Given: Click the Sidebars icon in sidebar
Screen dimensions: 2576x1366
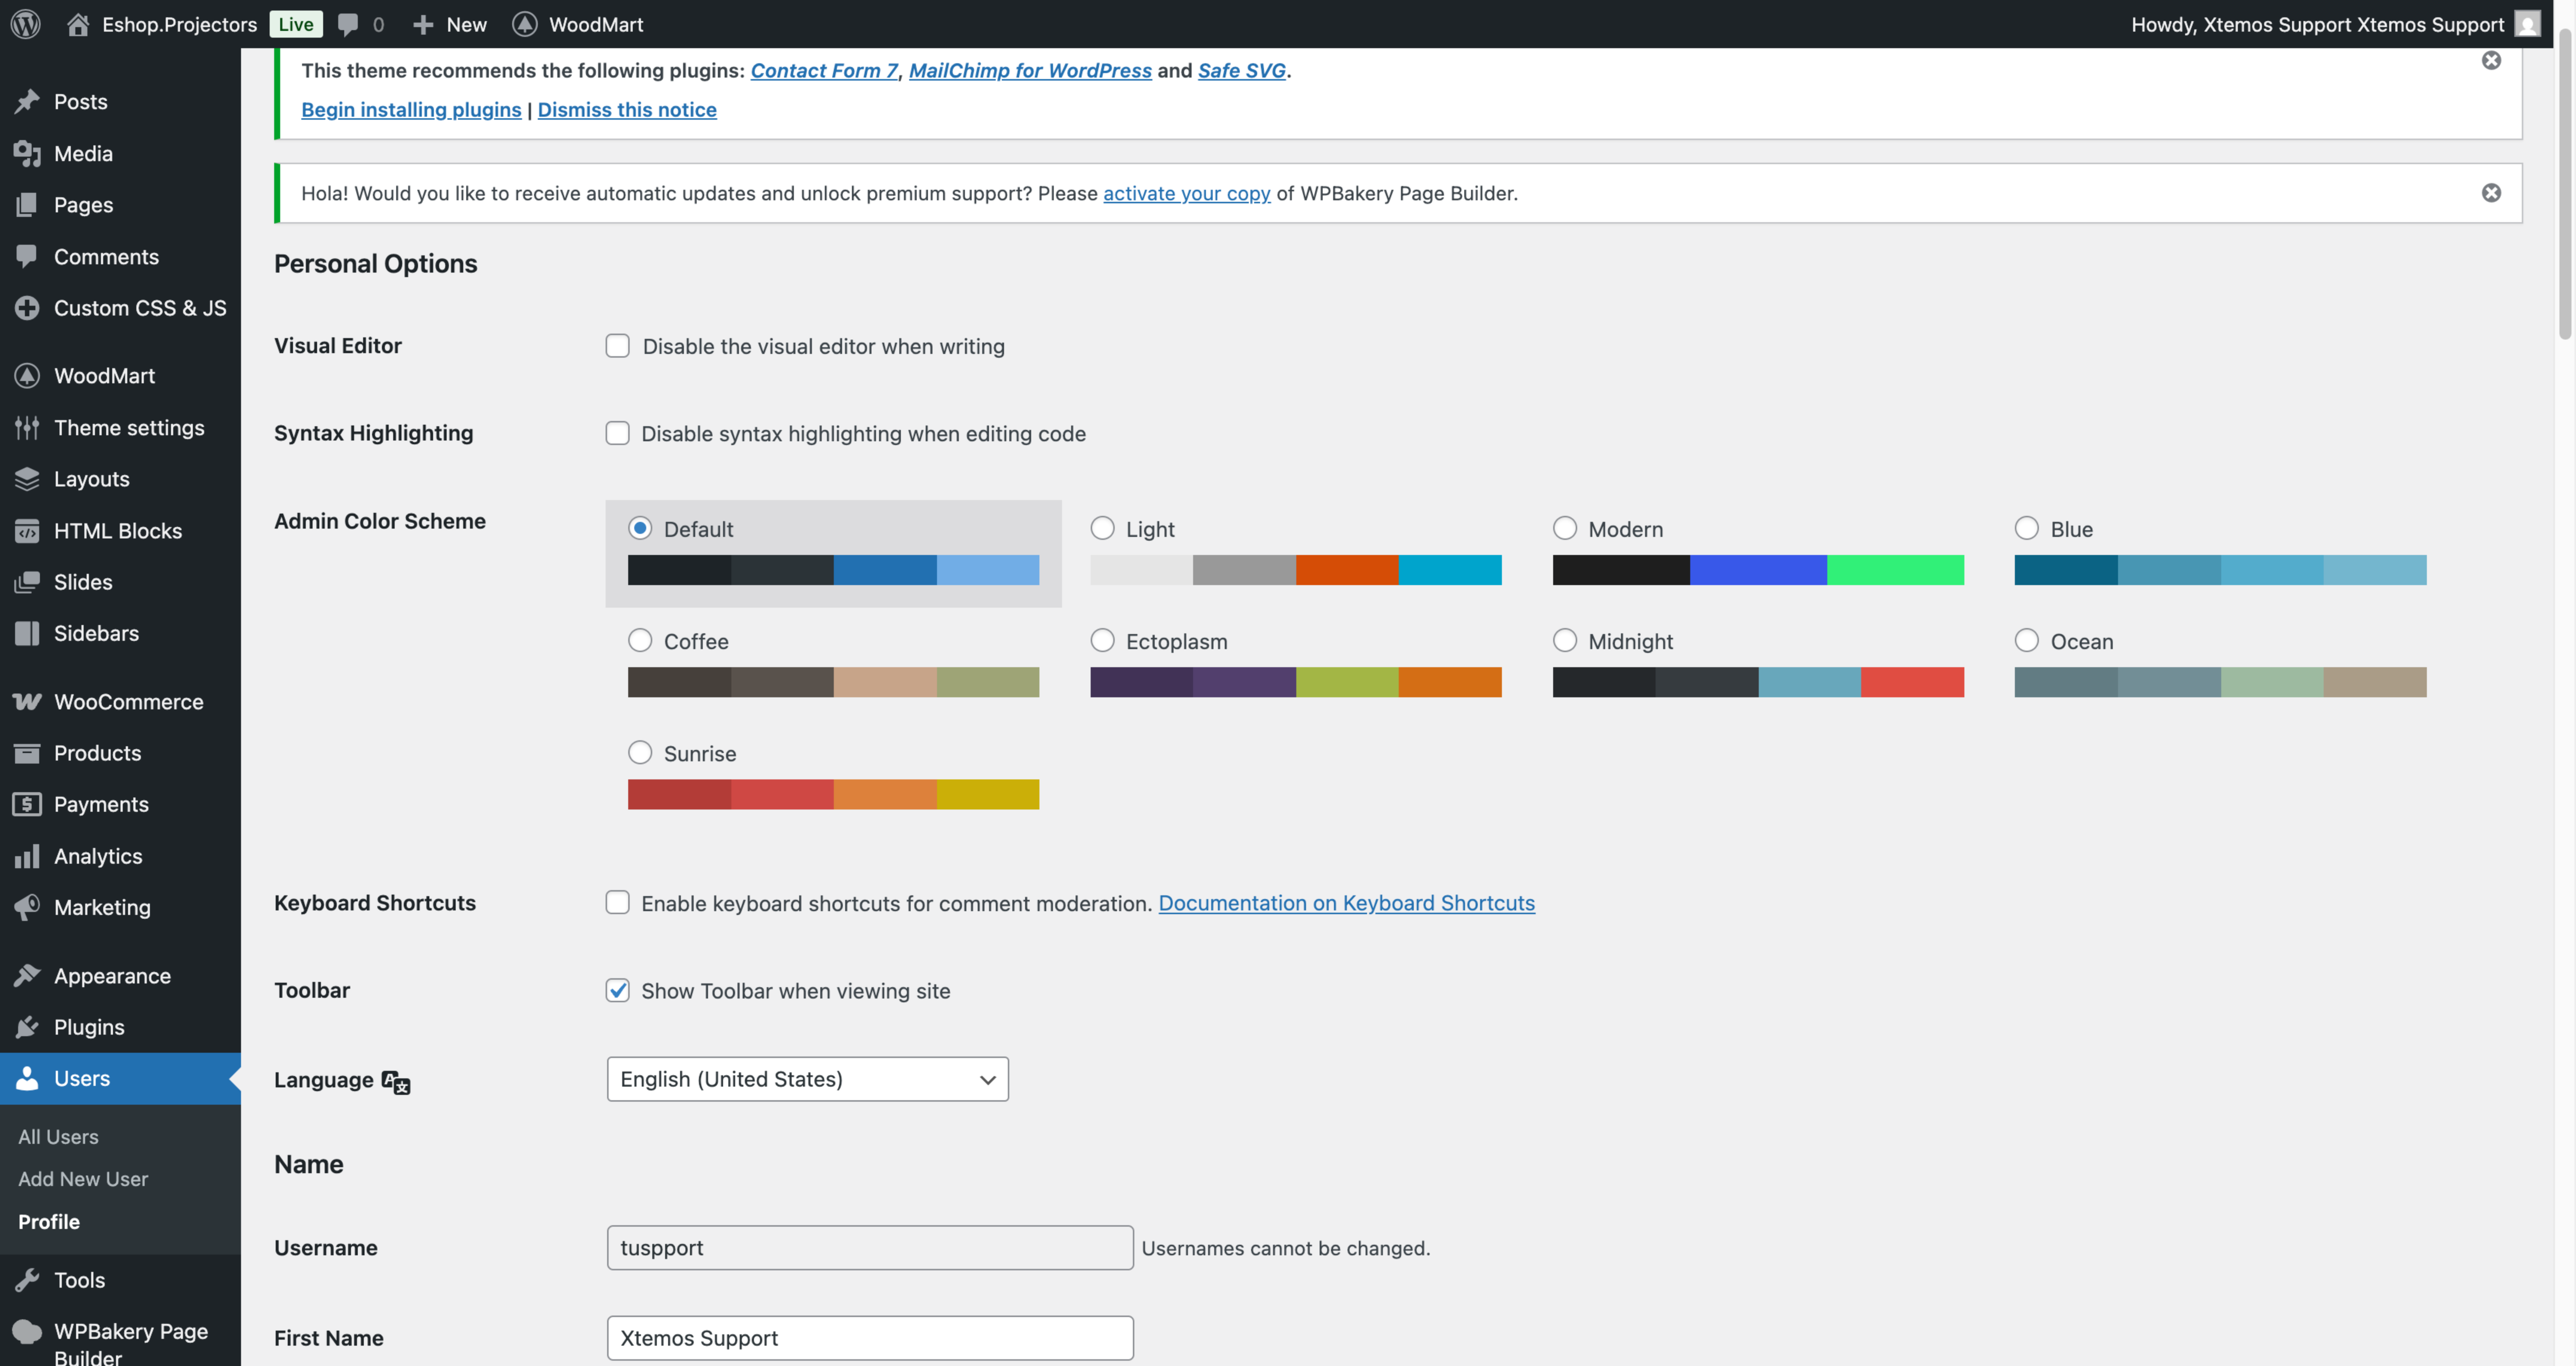Looking at the screenshot, I should pyautogui.click(x=27, y=633).
